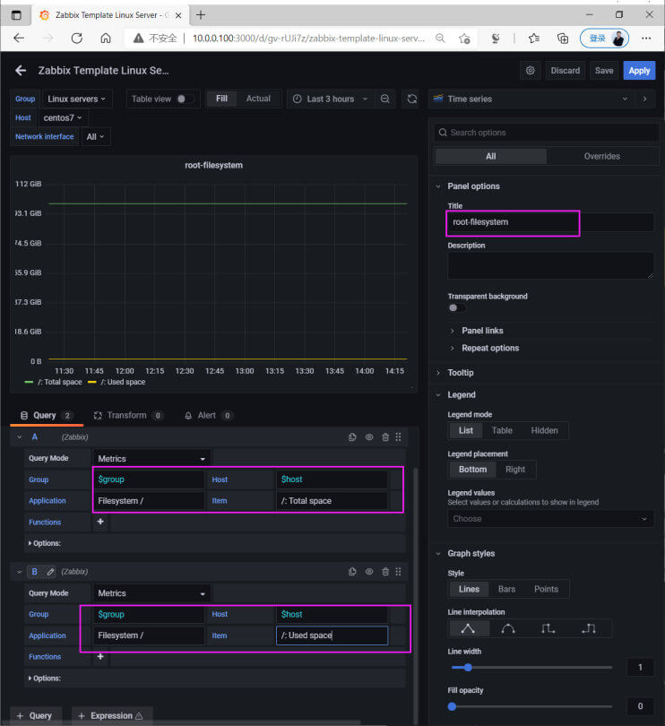665x726 pixels.
Task: Click the Apply button
Action: click(x=639, y=71)
